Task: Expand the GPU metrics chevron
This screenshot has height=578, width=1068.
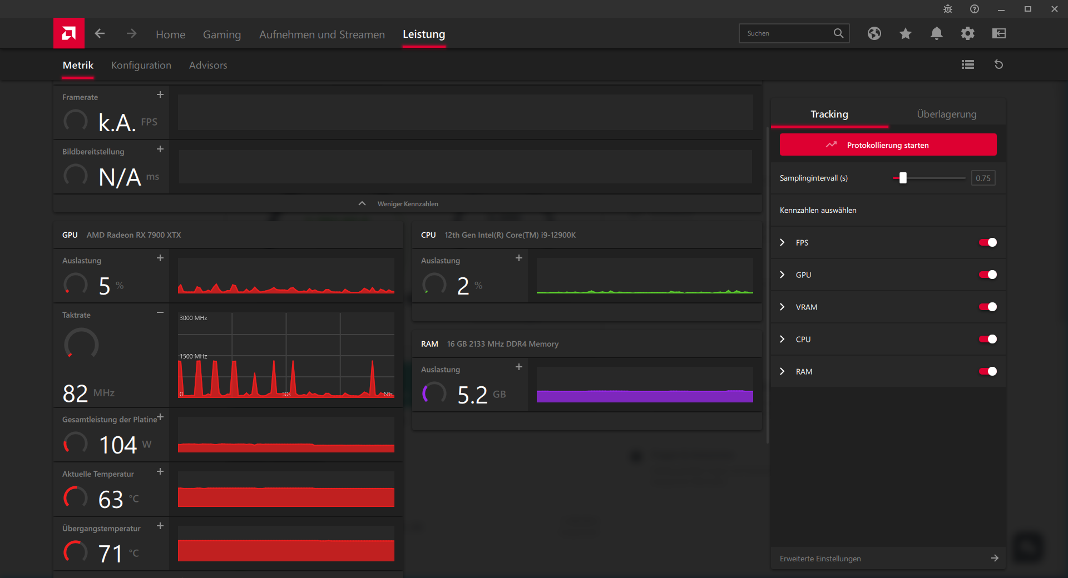Action: [782, 275]
